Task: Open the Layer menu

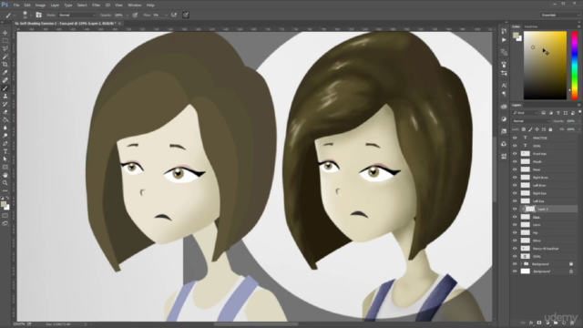Action: (55, 5)
